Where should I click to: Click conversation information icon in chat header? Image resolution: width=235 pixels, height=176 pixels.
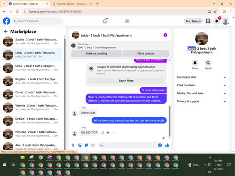[x=165, y=35]
